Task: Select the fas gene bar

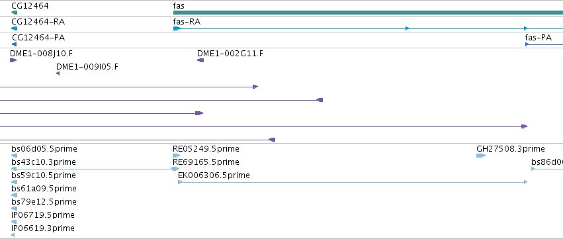Action: point(368,13)
